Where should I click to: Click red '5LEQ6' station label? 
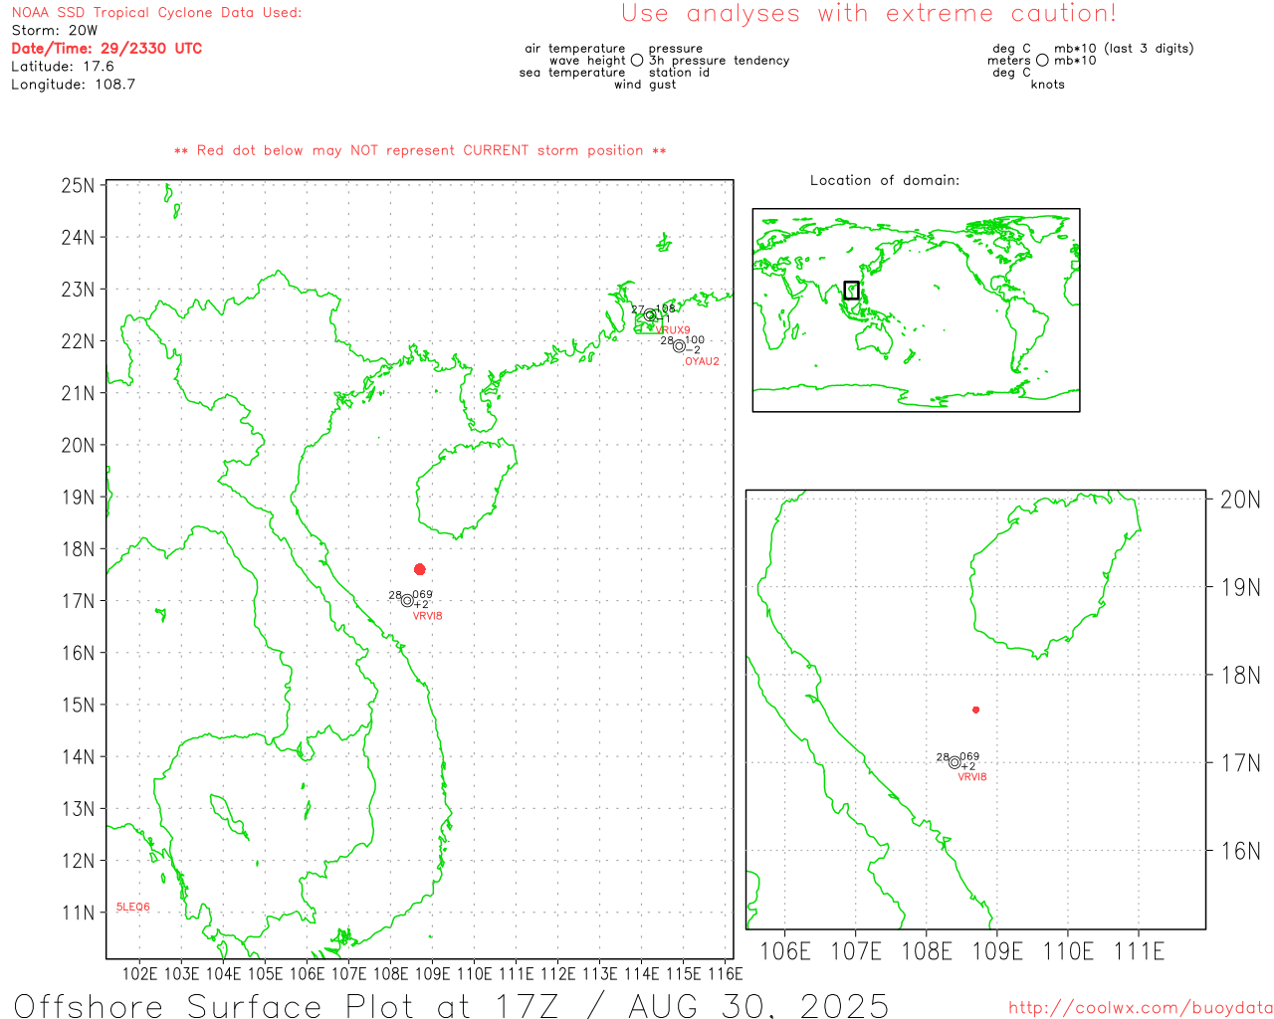point(133,907)
